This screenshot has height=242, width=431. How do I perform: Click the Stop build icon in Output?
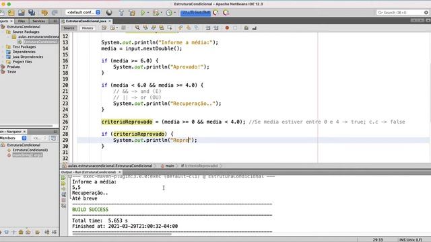(63, 200)
